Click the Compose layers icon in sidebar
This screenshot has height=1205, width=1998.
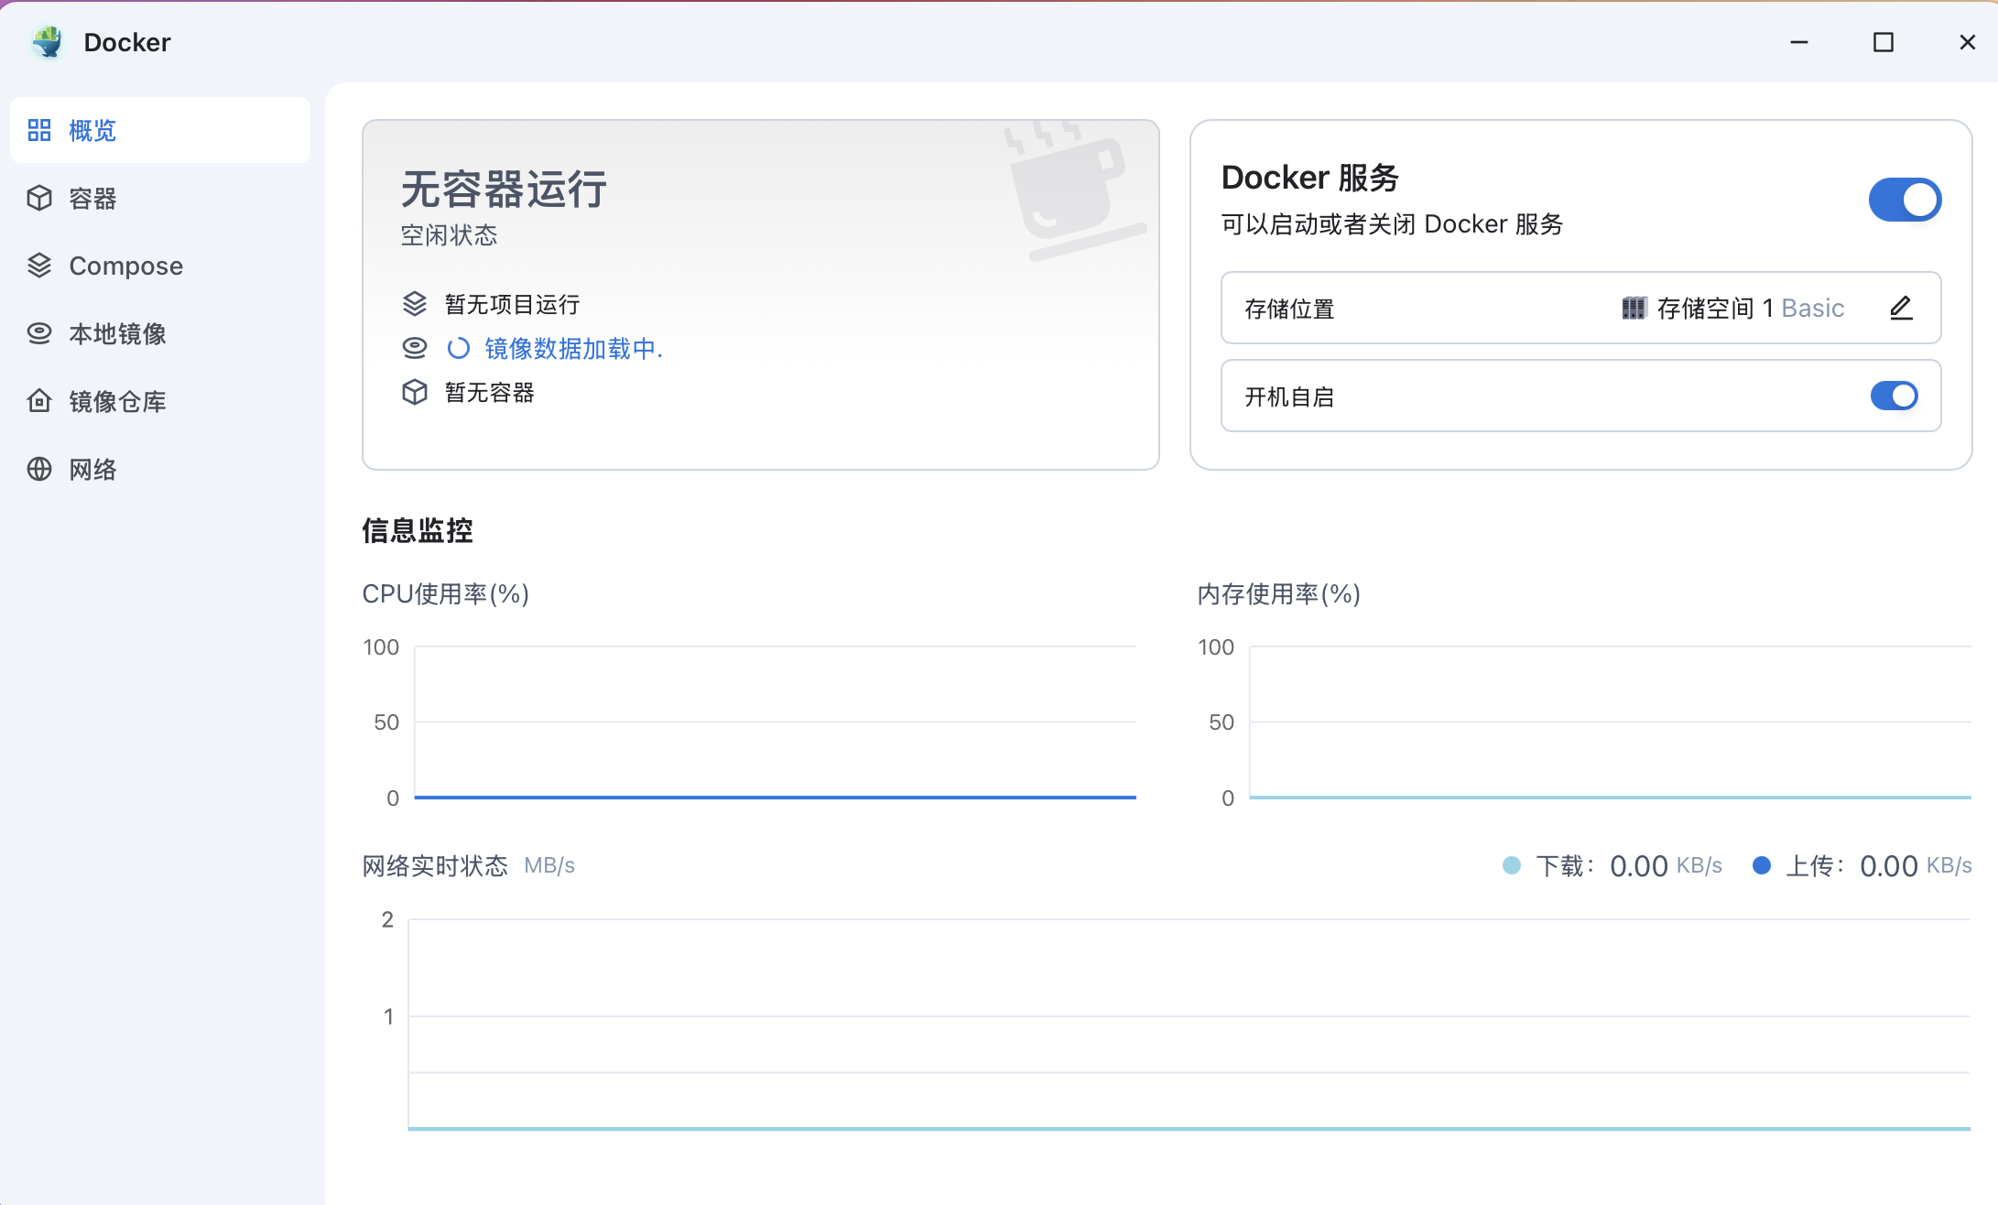(39, 266)
